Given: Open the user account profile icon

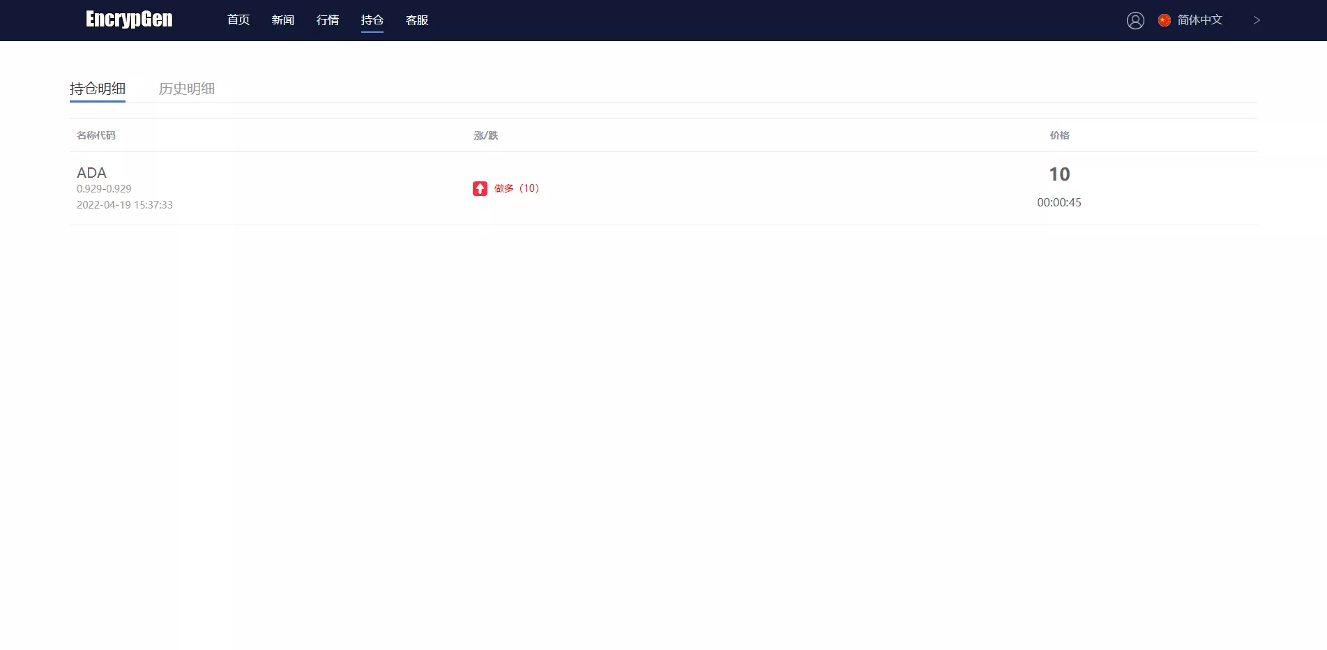Looking at the screenshot, I should 1135,20.
